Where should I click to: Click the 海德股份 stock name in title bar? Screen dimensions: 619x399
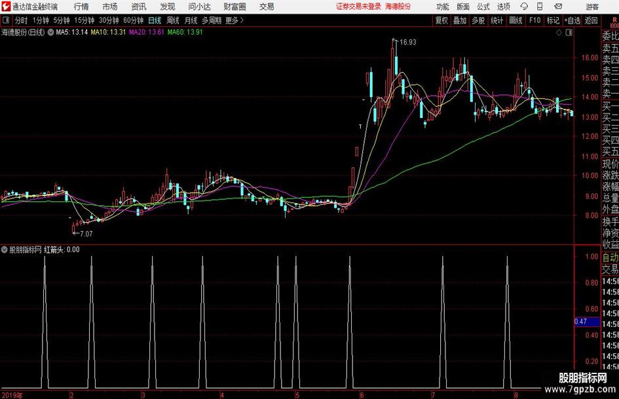pos(398,7)
